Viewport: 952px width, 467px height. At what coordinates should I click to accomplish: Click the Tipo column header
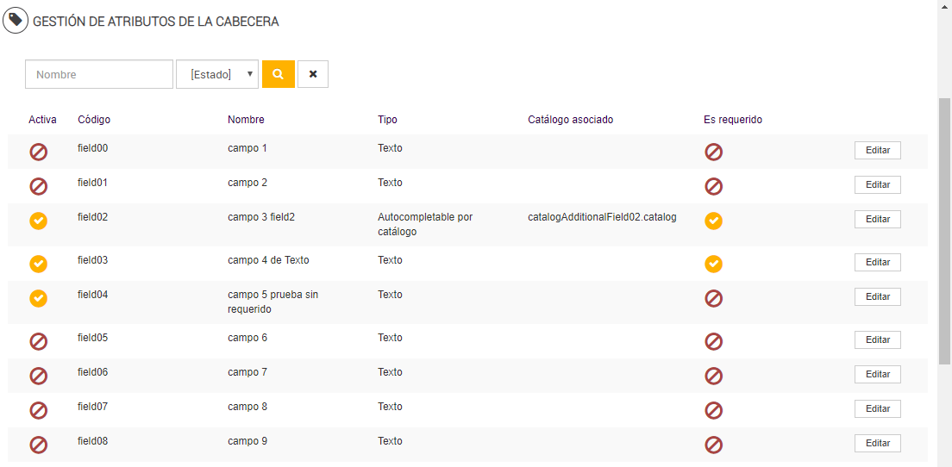pos(387,120)
